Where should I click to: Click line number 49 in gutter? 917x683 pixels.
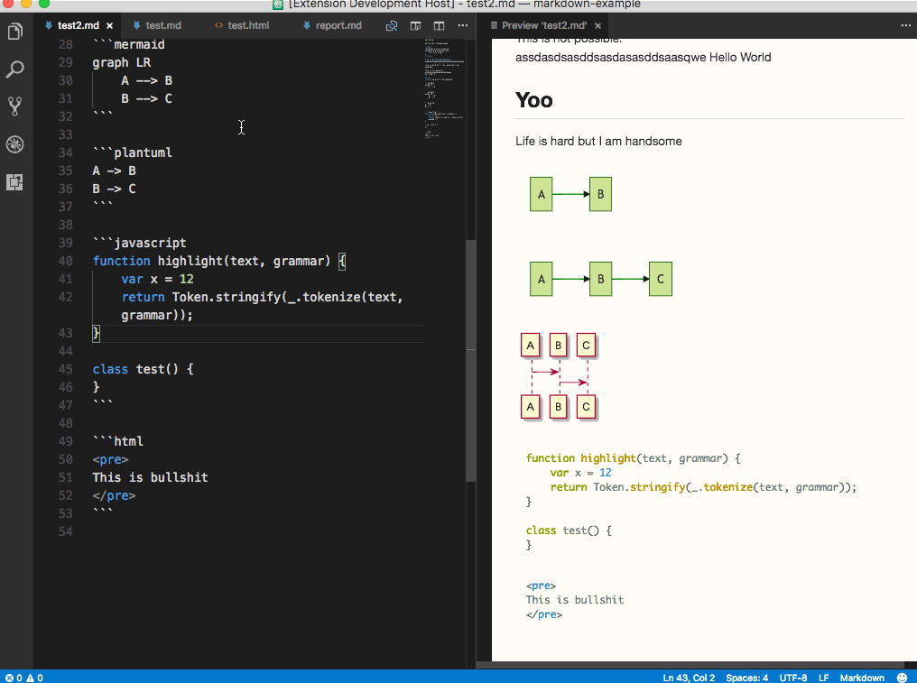tap(66, 441)
